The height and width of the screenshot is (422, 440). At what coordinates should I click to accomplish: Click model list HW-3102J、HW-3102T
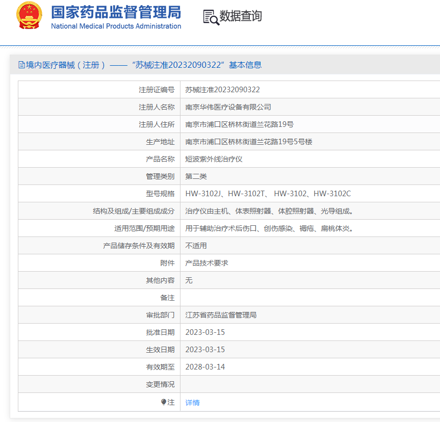pyautogui.click(x=268, y=194)
